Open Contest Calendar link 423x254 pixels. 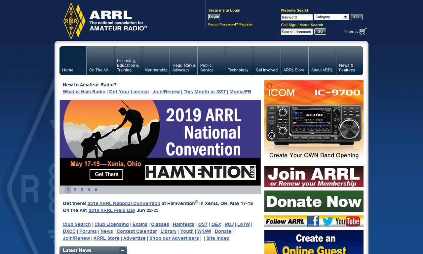point(137,231)
